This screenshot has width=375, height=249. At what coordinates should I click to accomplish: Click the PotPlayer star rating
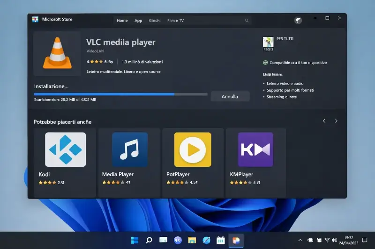pyautogui.click(x=182, y=183)
